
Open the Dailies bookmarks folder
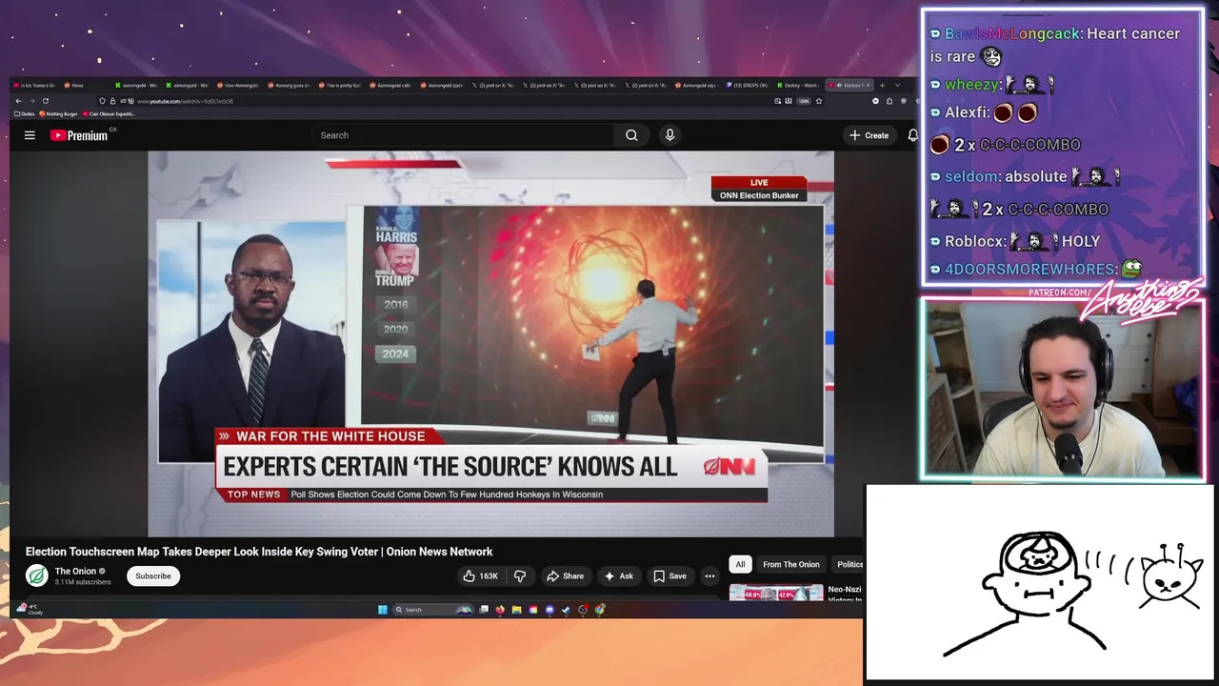(x=24, y=113)
